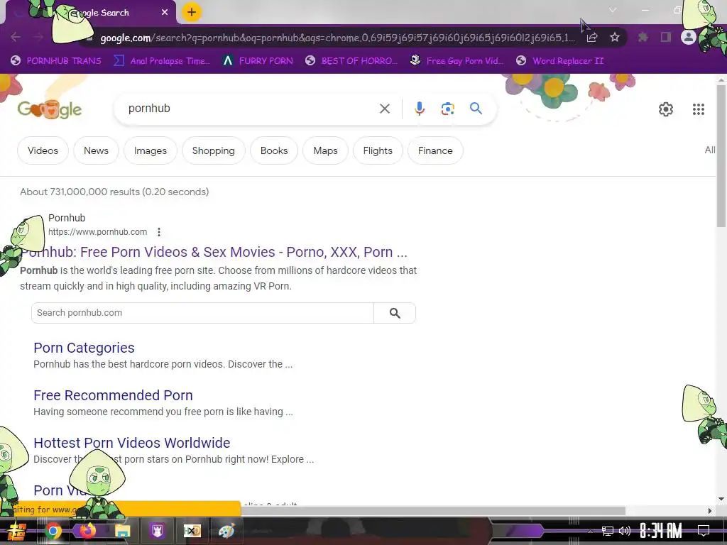Open the three-dot menu beside result URL
This screenshot has height=545, width=727.
[159, 232]
